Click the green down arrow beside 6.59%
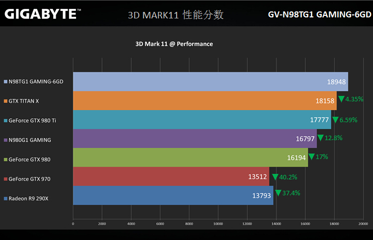This screenshot has width=373, height=240. [x=335, y=120]
